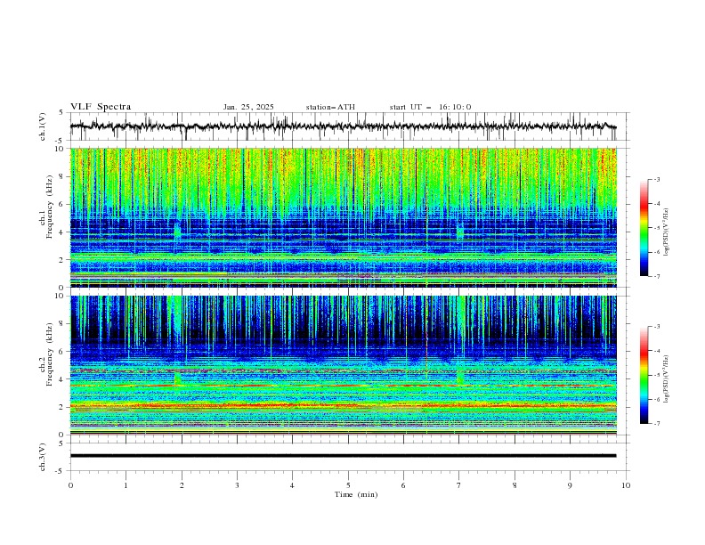The height and width of the screenshot is (545, 705).
Task: Select the ch.1 "Frequency (kHz)" axis label
Action: pyautogui.click(x=49, y=205)
